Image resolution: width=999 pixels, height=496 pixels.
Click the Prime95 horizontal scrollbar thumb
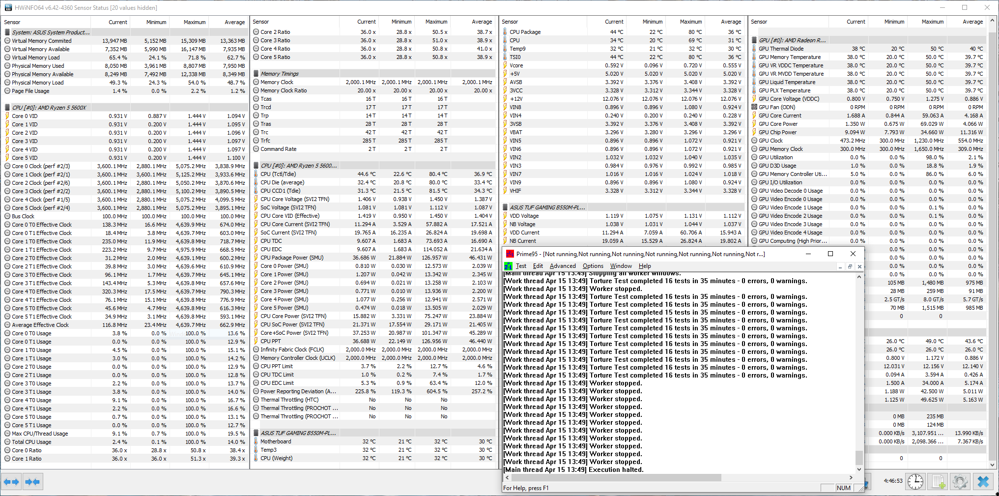[x=616, y=477]
